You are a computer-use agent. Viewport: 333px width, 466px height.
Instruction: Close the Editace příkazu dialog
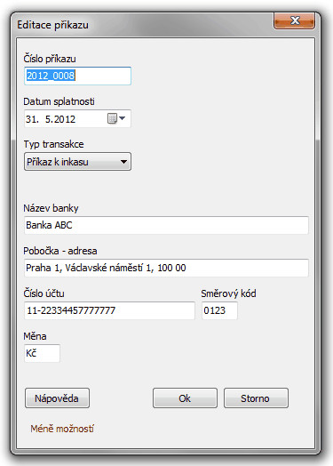click(294, 20)
